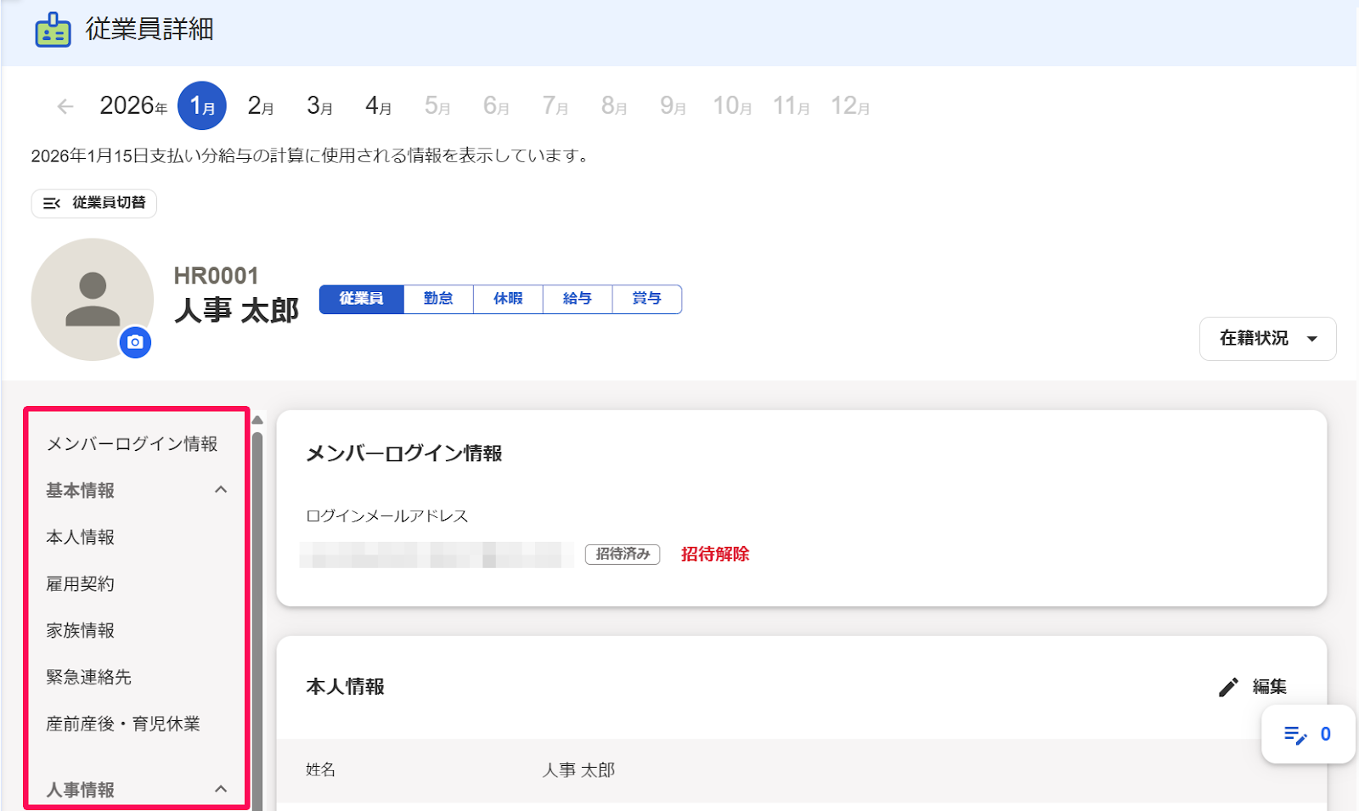Select the 5月 month tab
This screenshot has height=811, width=1359.
(x=437, y=106)
